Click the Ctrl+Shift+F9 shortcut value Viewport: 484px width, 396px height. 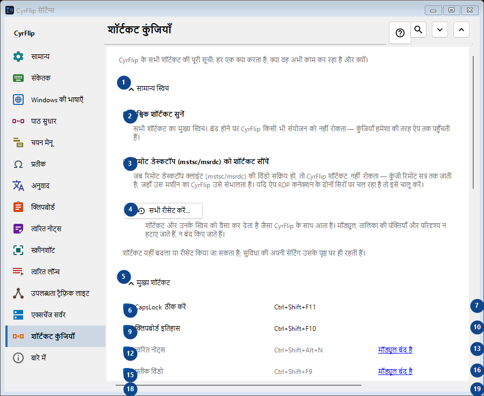tap(293, 372)
